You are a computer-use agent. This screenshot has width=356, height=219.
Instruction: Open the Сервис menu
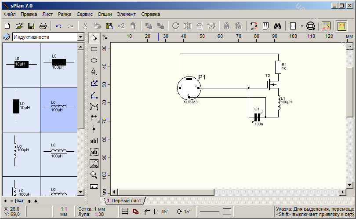(84, 14)
